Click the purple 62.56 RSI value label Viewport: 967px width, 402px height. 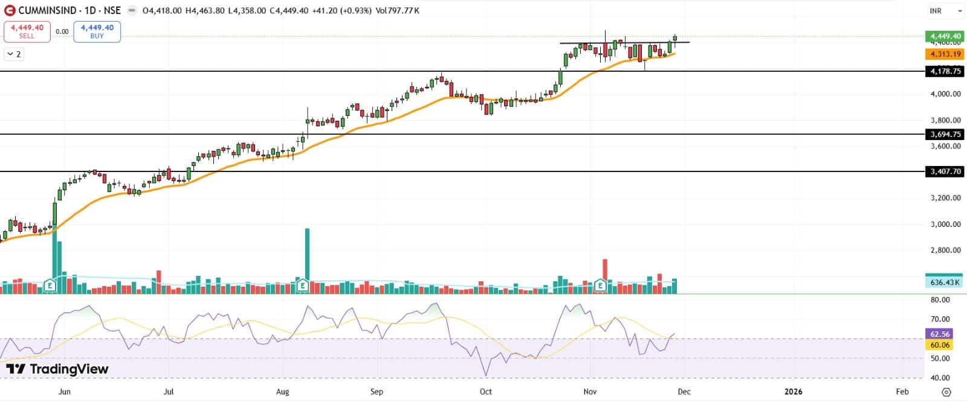tap(940, 334)
